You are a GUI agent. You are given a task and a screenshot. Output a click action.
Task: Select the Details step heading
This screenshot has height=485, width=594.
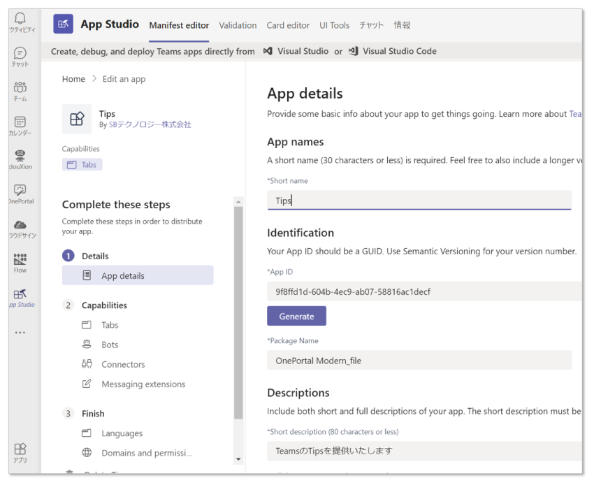point(95,256)
